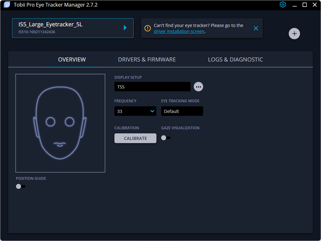
Task: Click the Display Setup TSS field
Action: click(x=152, y=87)
